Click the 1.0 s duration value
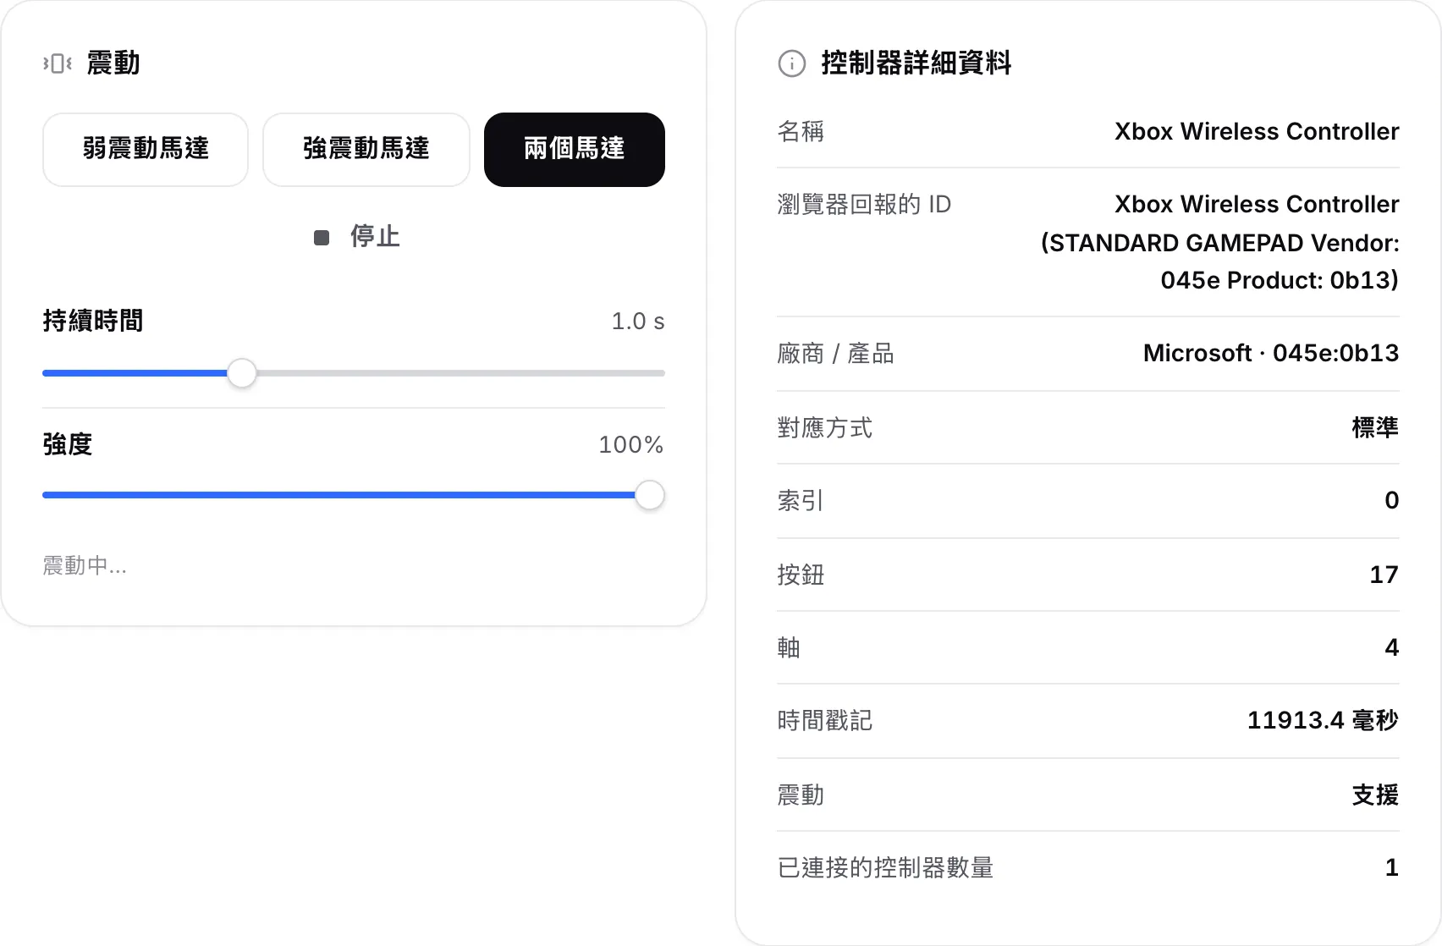This screenshot has width=1442, height=946. click(x=638, y=322)
